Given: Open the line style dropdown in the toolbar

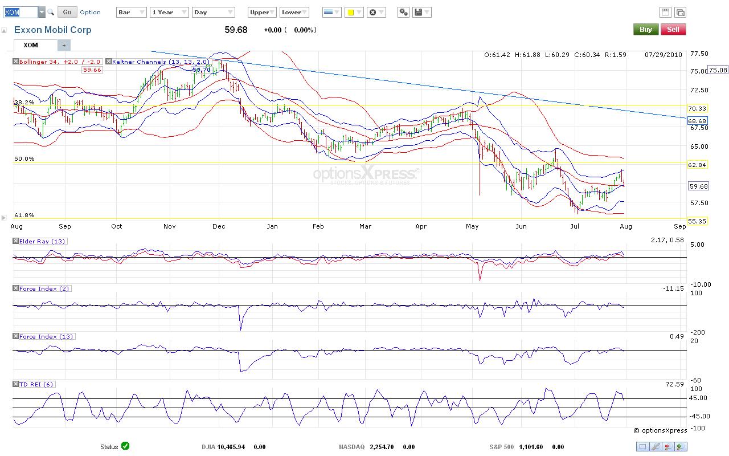Looking at the screenshot, I should tap(331, 12).
